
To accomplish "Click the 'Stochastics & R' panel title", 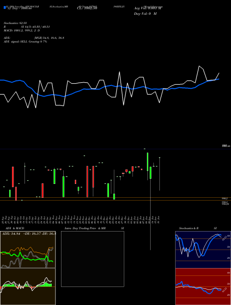I will tap(188, 228).
